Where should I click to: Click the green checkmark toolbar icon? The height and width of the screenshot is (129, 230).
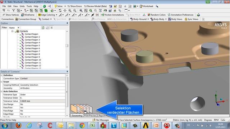tap(44, 6)
